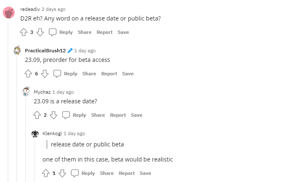Click Klenkogi's avatar icon
The height and width of the screenshot is (182, 298).
35,133
